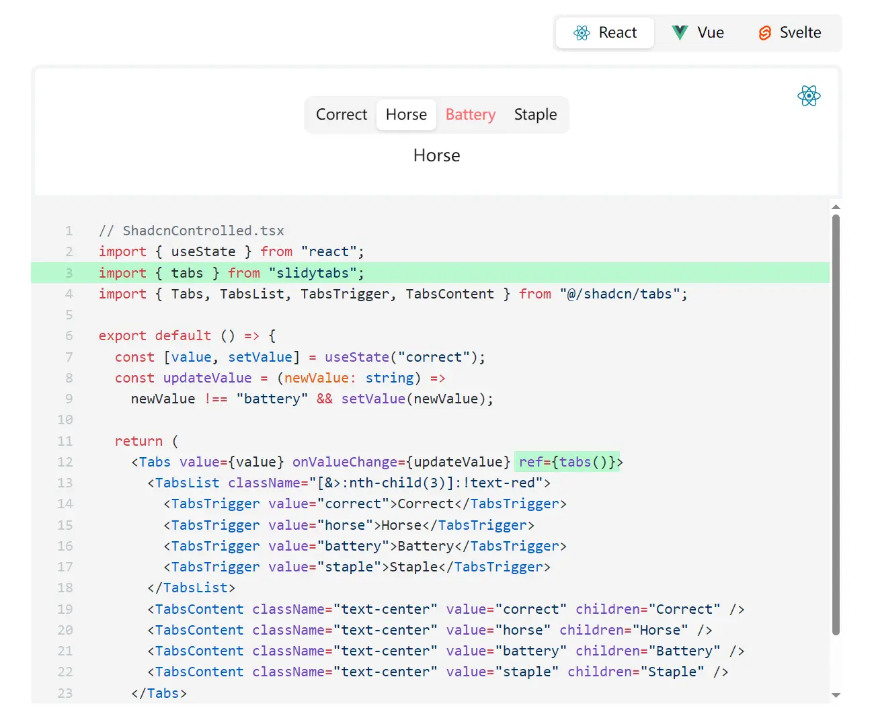Click the Vue logo icon
The width and height of the screenshot is (876, 718).
679,32
